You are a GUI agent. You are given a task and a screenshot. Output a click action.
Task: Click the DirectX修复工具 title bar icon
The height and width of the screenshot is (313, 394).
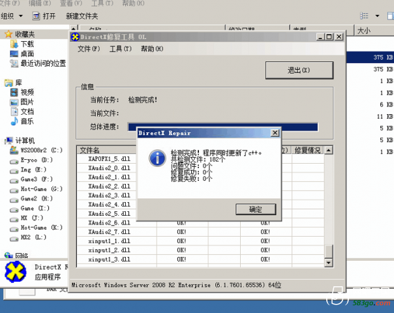pos(75,37)
